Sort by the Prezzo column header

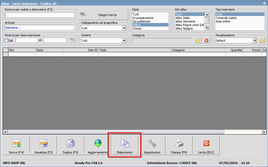click(253, 50)
